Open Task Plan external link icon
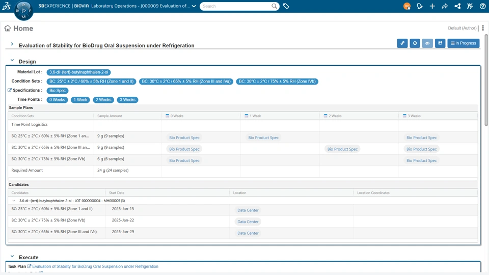Screen dimensions: 489x275 pyautogui.click(x=29, y=266)
